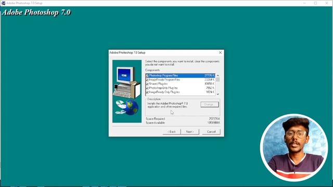Viewport: 333px width, 187px height.
Task: Click the Photoshop Program Files highlighted label
Action: 163,75
